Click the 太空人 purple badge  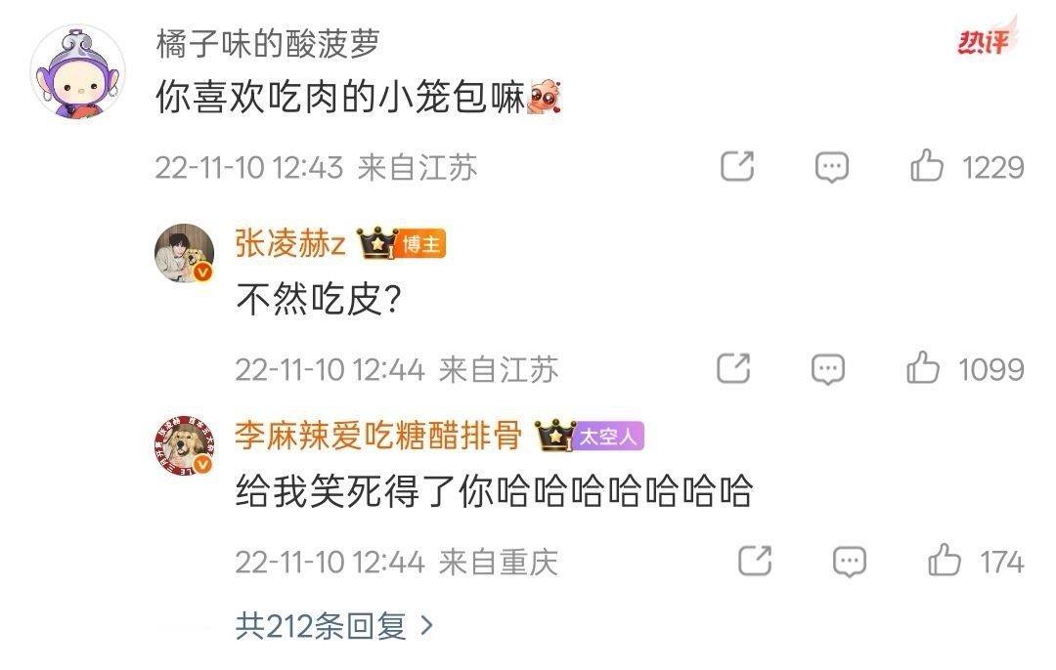pos(608,436)
